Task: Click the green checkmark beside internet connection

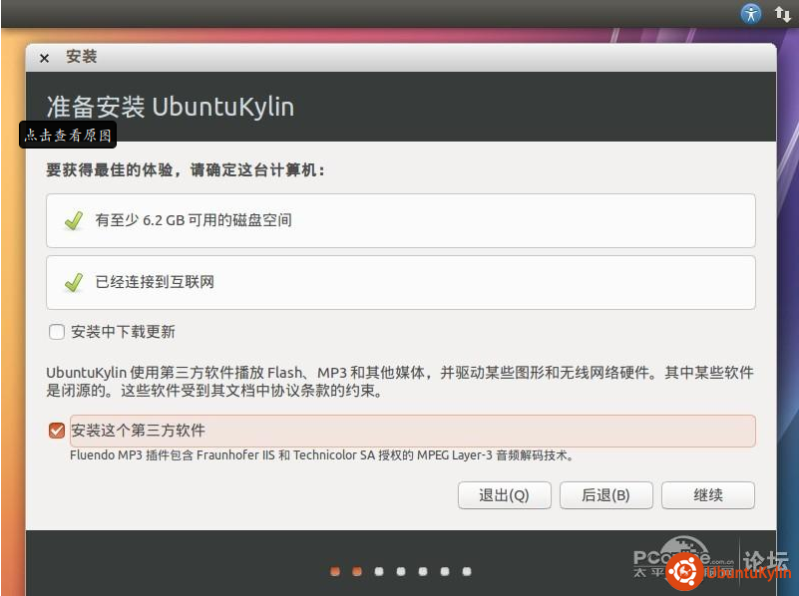Action: pyautogui.click(x=73, y=282)
